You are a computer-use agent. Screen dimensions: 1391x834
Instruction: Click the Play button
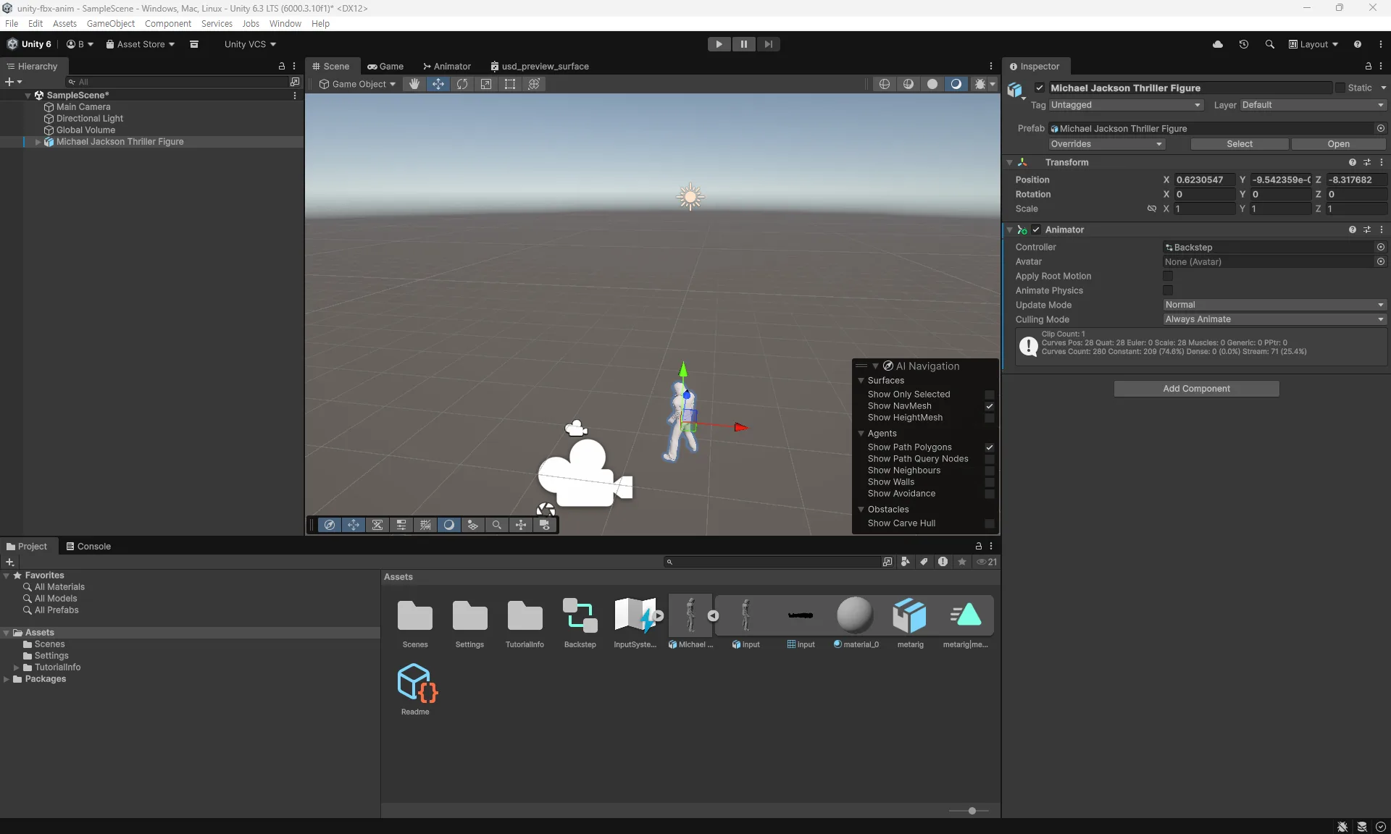[719, 44]
